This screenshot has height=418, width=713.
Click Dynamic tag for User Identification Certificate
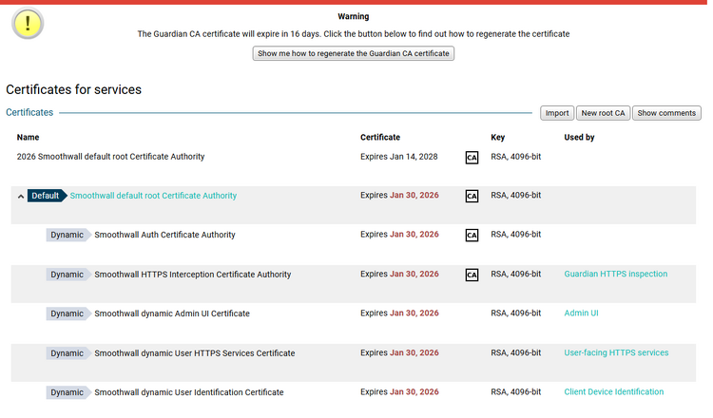click(68, 392)
